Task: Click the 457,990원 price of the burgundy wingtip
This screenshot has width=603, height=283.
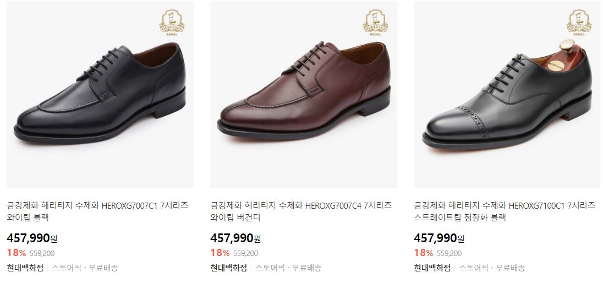Action: 235,238
